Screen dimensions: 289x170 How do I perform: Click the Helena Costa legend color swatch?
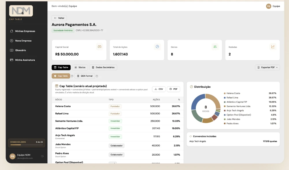225,93
